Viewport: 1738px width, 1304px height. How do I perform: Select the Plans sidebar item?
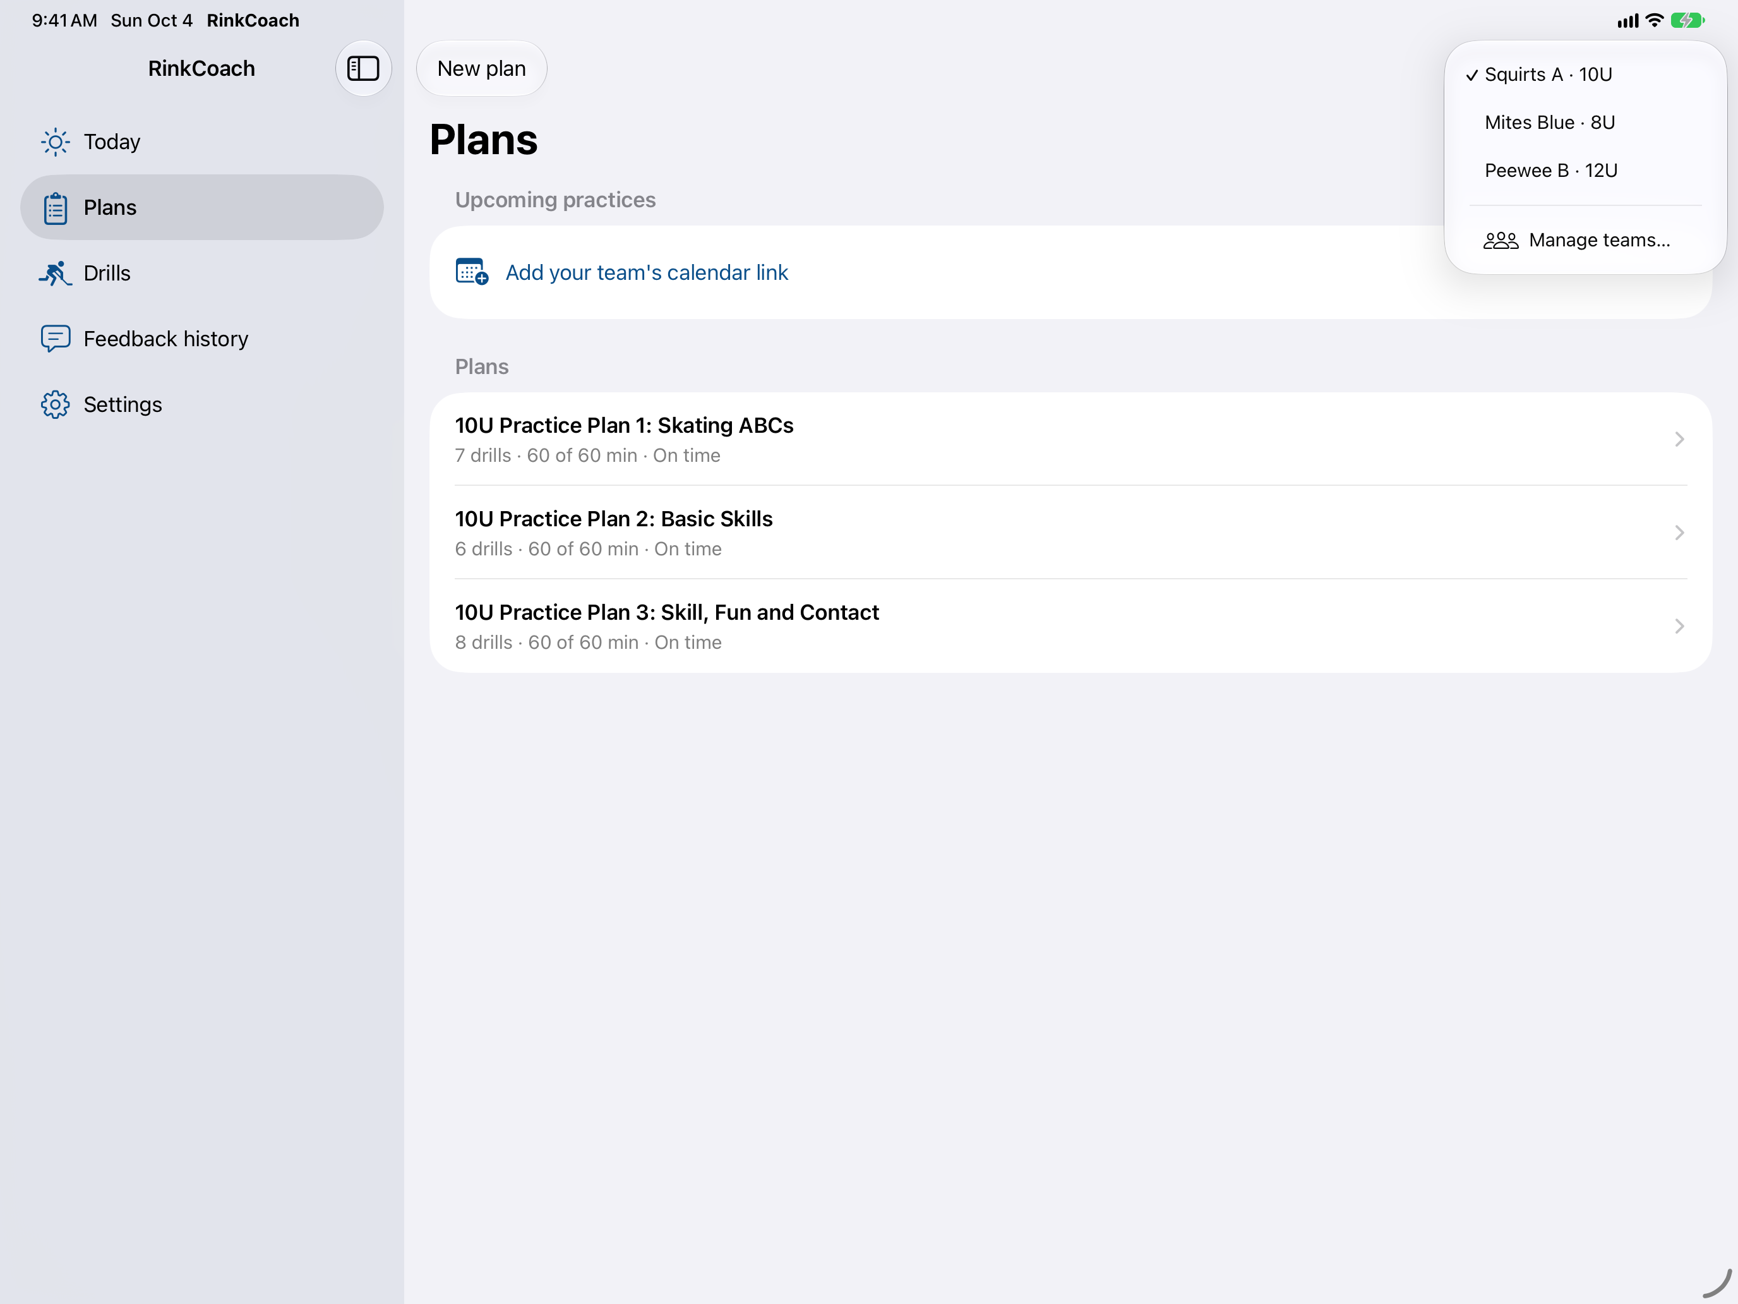point(202,207)
